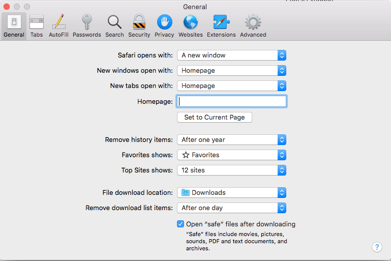The image size is (391, 261).
Task: Open Advanced gear preferences
Action: click(253, 26)
